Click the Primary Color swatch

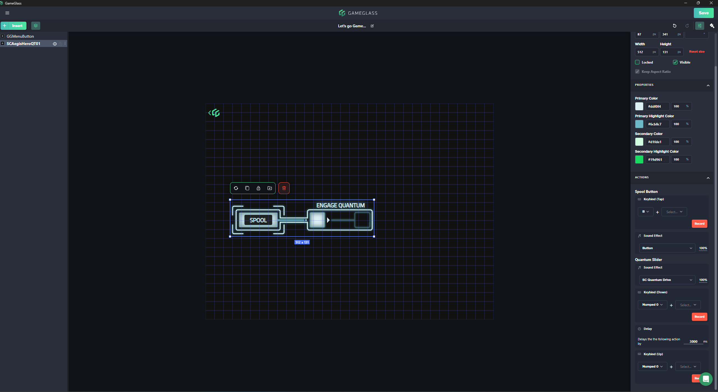point(639,106)
